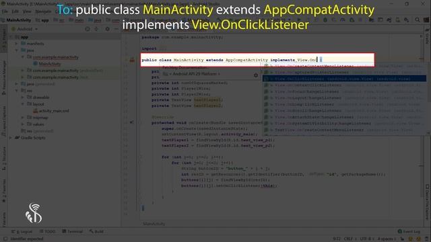The height and width of the screenshot is (242, 431).
Task: Click Collapse All icon in Project panel header
Action: point(96,29)
